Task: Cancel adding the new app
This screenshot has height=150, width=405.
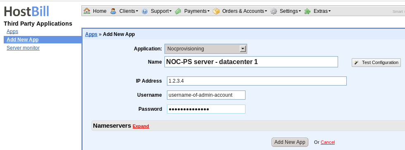Action: [x=328, y=142]
